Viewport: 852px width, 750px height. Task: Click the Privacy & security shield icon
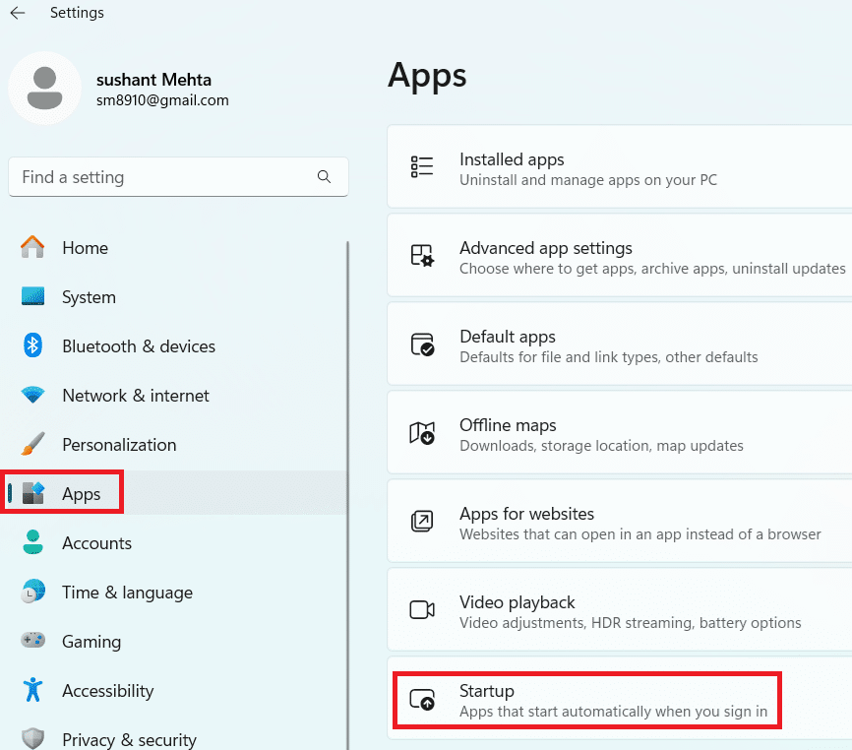(x=33, y=739)
